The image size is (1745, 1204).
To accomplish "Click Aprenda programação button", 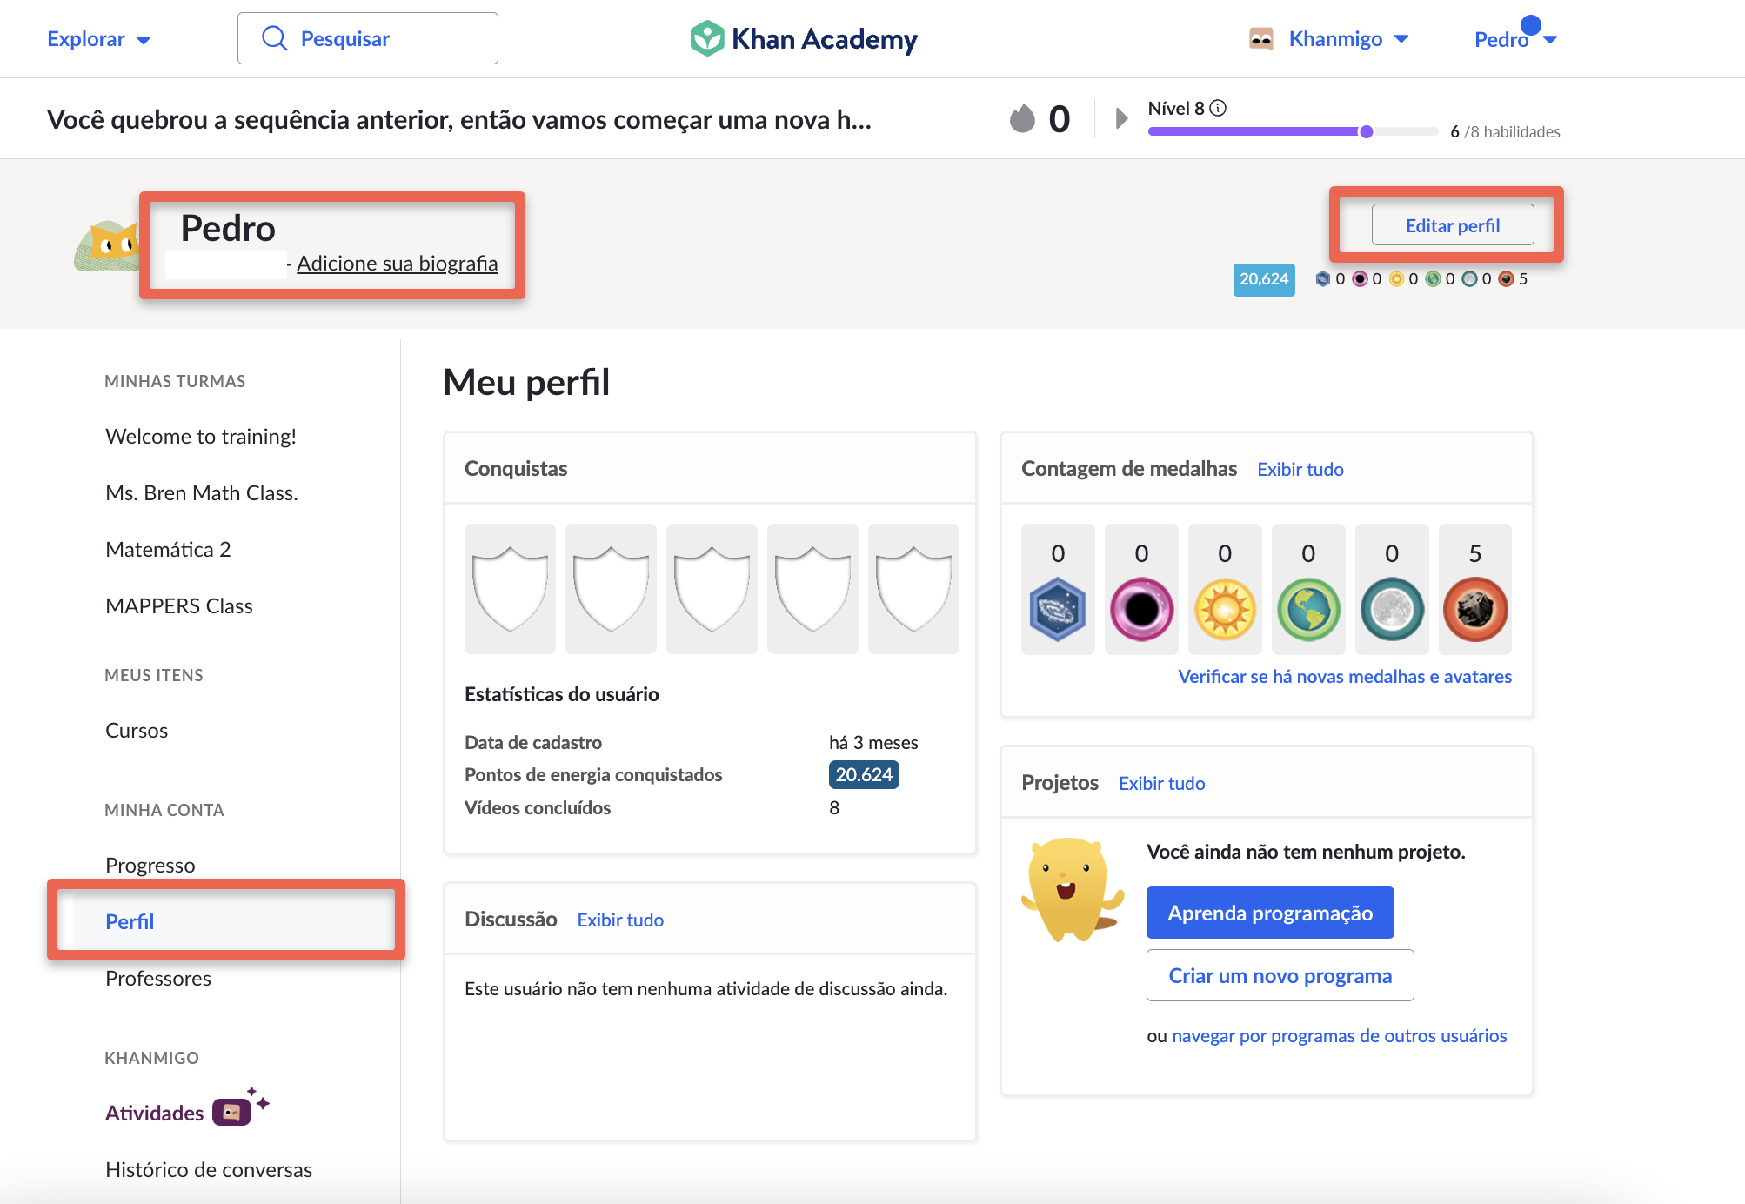I will click(x=1270, y=913).
